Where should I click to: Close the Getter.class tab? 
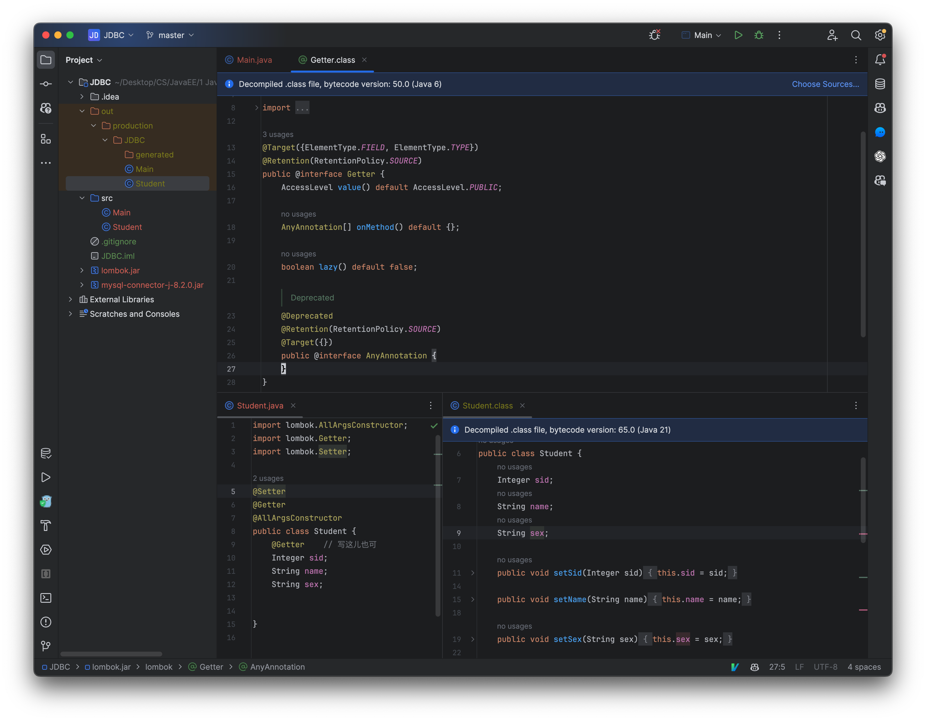[x=364, y=60]
